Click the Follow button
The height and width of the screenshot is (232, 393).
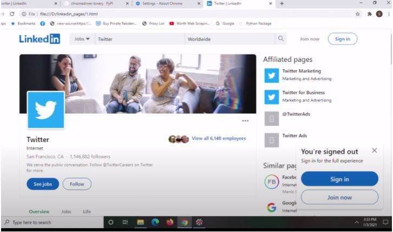click(77, 184)
